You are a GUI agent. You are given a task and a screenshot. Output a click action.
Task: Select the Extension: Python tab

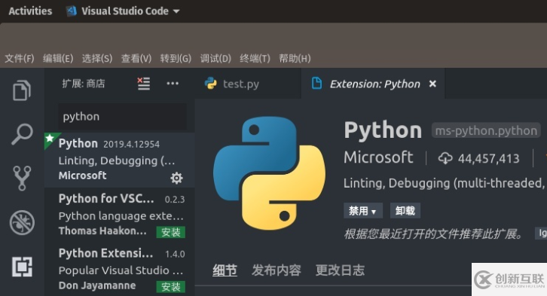coord(372,84)
